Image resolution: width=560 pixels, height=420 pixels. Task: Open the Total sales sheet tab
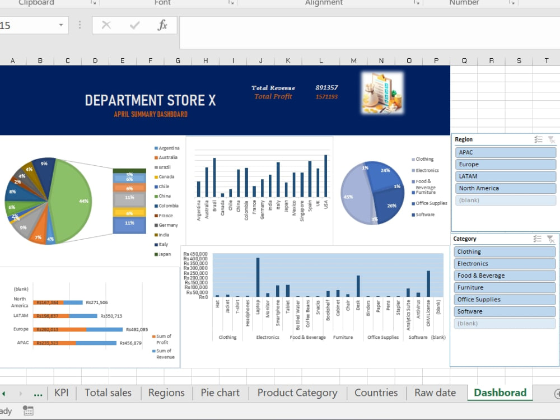(108, 393)
